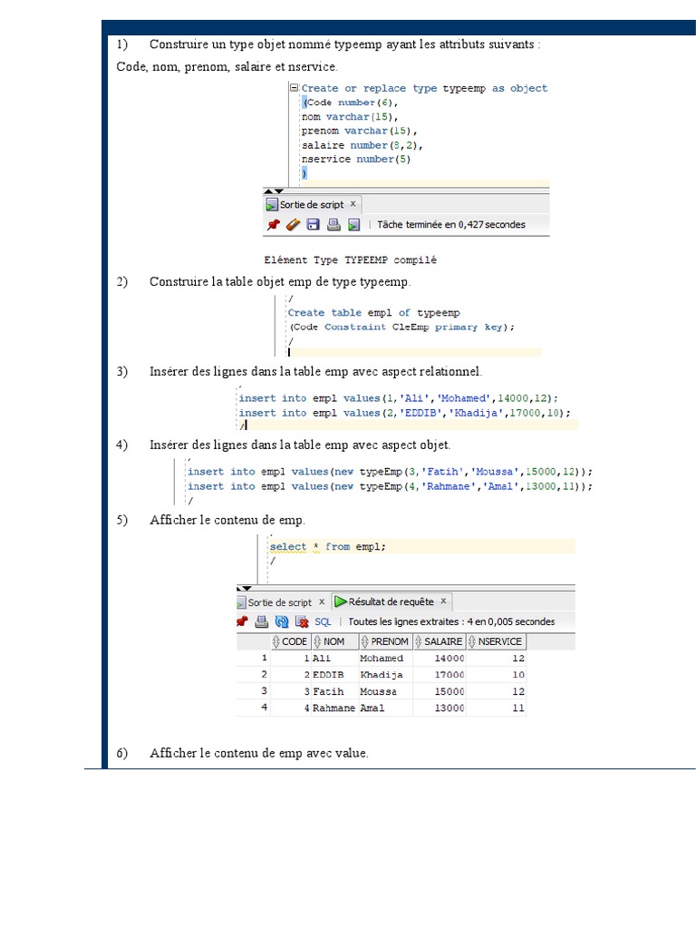Viewport: 696px width, 929px height.
Task: Click 'Create table emp1 of typeemp' line
Action: [x=373, y=312]
